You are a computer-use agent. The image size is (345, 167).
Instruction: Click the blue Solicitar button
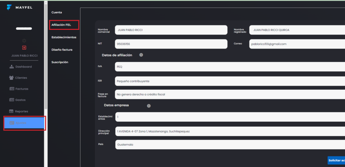coord(336,160)
